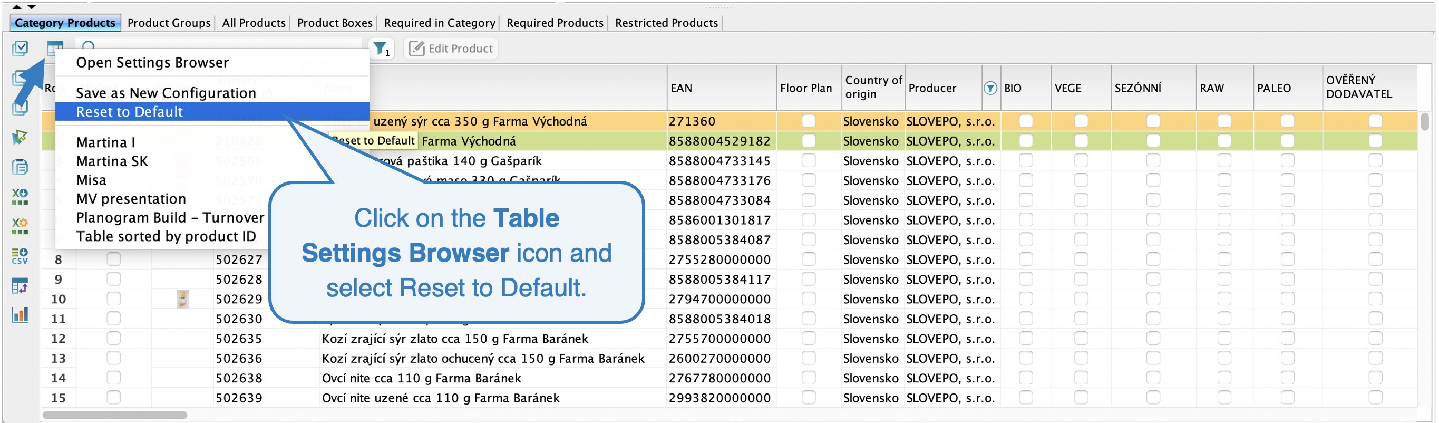Screen dimensions: 1439x423
Task: Go to Required in Category tab
Action: pyautogui.click(x=440, y=23)
